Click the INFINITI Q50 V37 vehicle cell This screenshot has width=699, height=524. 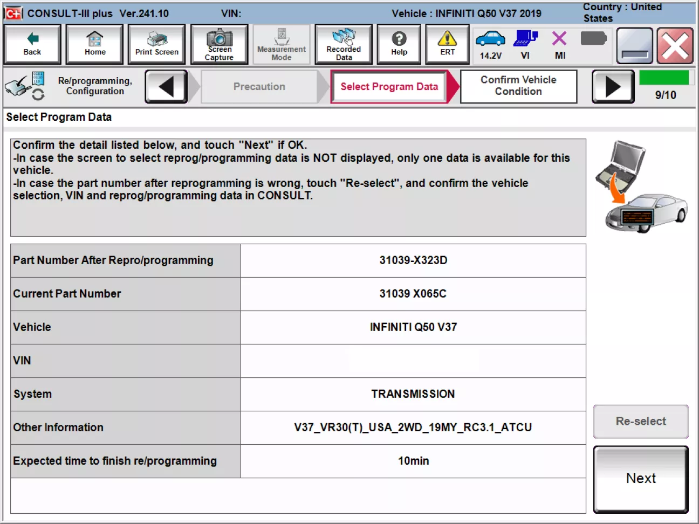[x=413, y=327]
